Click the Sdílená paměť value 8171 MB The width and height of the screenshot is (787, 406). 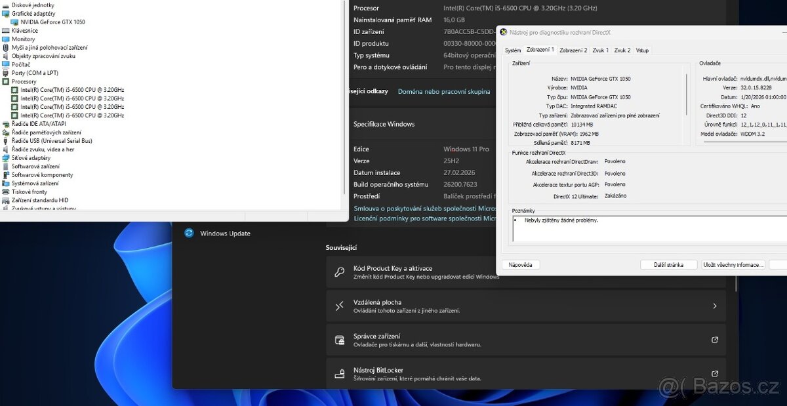pos(580,143)
